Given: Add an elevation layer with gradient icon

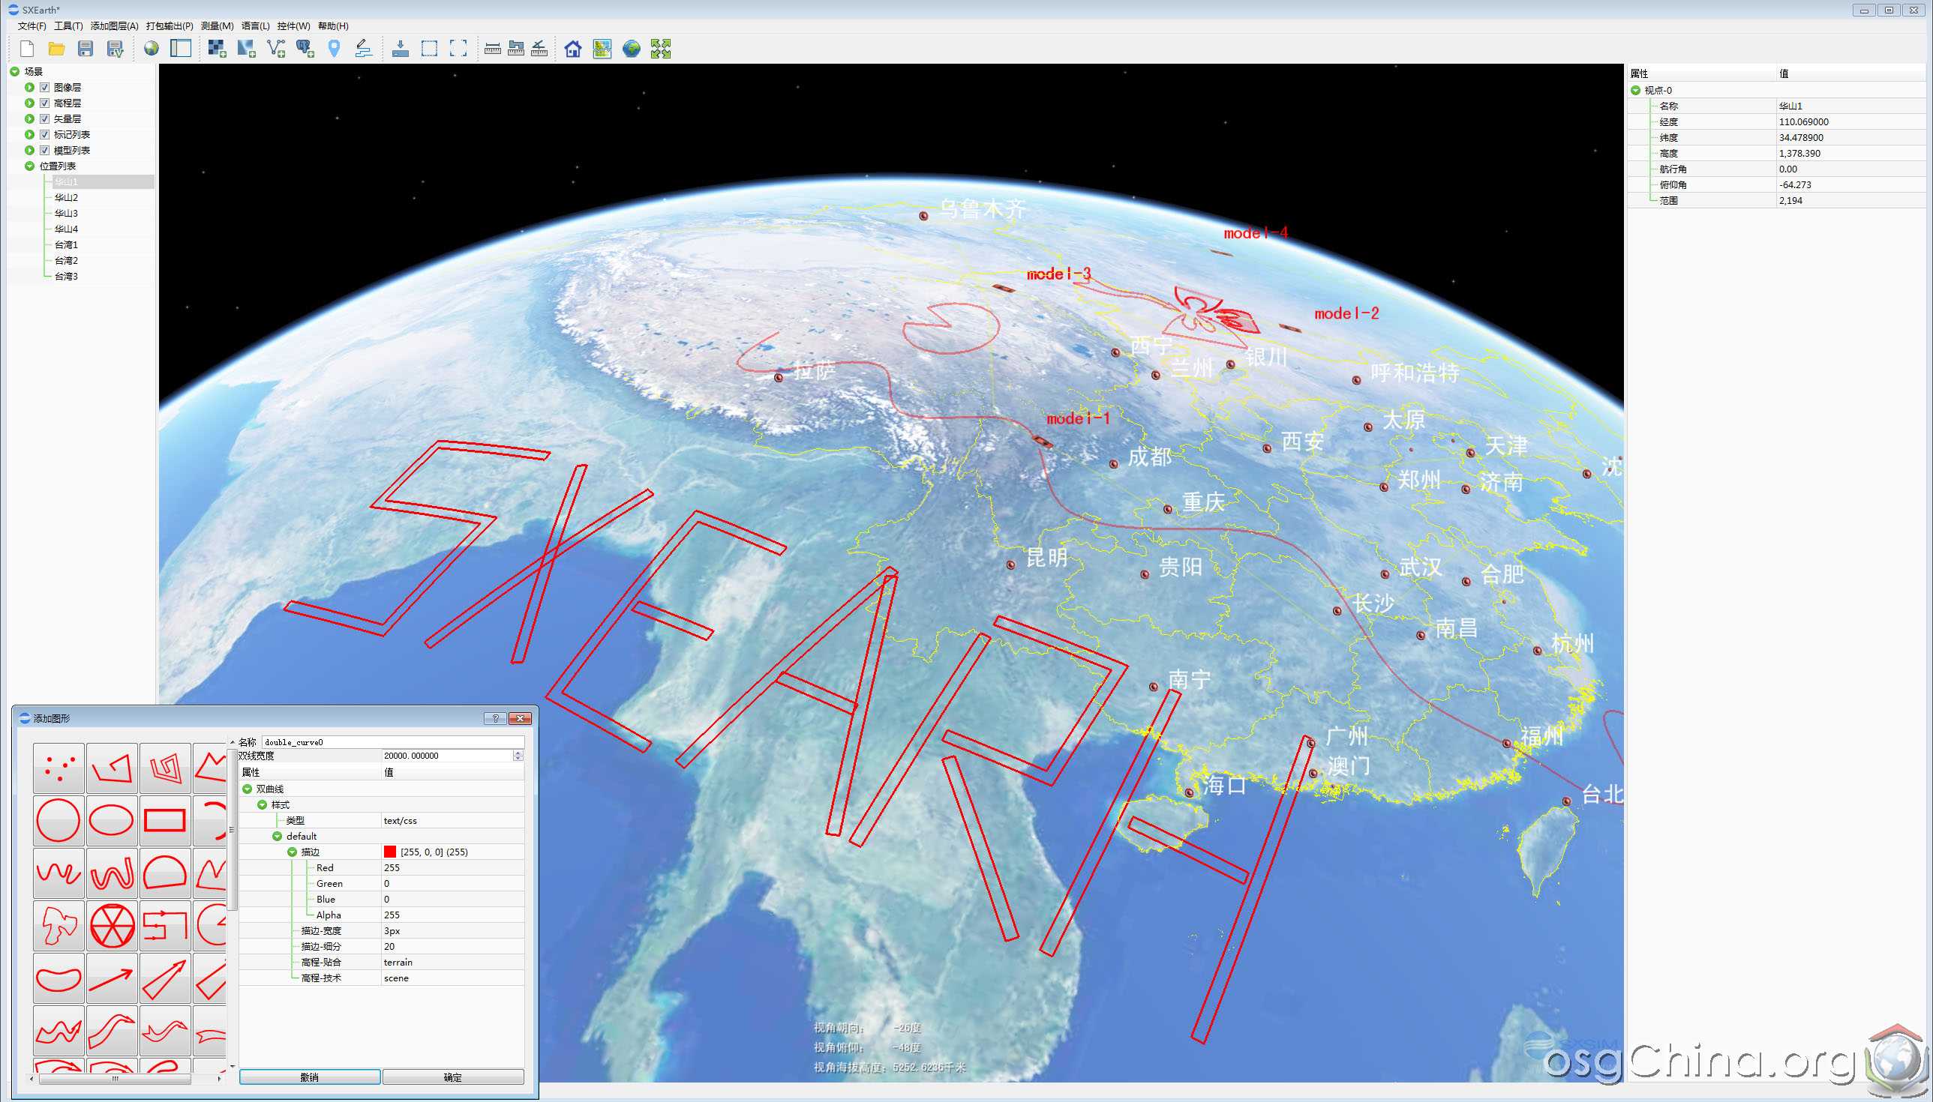Looking at the screenshot, I should coord(246,49).
